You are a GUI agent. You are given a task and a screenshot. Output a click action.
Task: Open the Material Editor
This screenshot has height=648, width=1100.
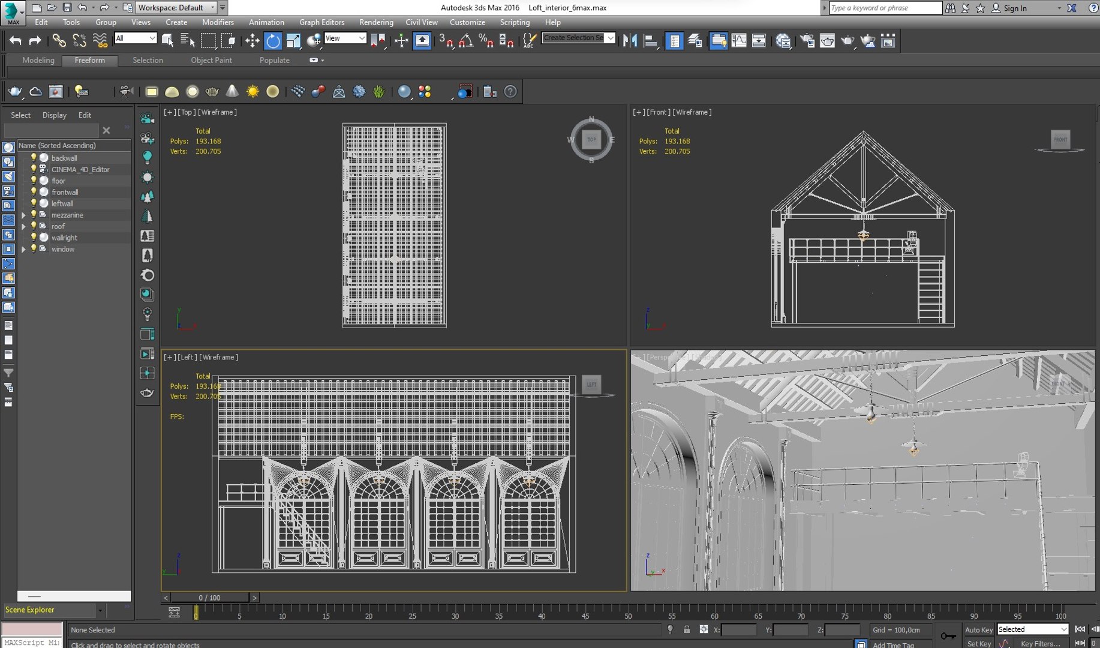click(x=783, y=41)
